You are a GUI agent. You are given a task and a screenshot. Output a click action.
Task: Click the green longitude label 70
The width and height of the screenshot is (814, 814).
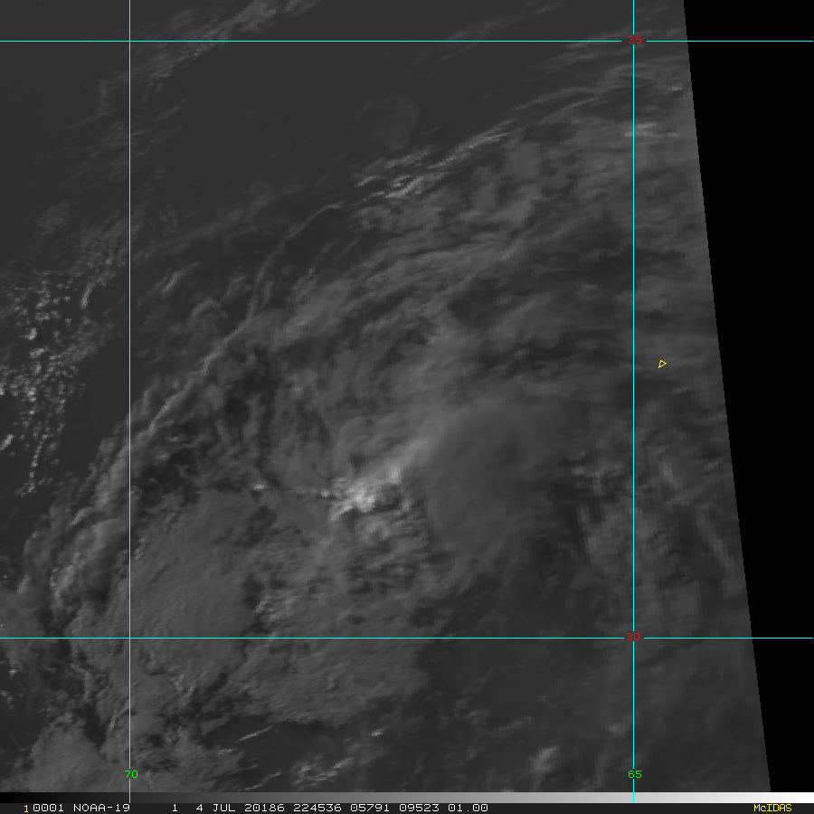pyautogui.click(x=131, y=774)
